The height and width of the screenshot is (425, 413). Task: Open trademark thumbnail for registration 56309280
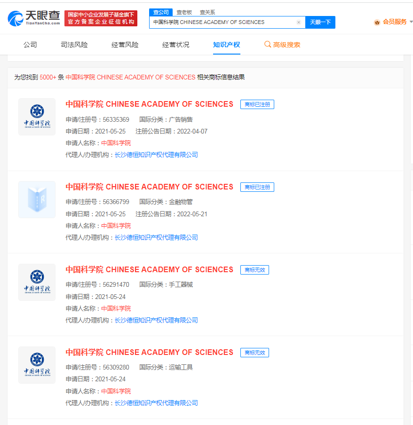[x=37, y=365]
